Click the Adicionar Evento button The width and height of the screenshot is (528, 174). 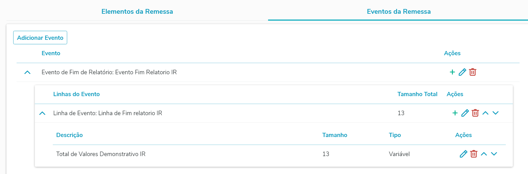(x=40, y=38)
